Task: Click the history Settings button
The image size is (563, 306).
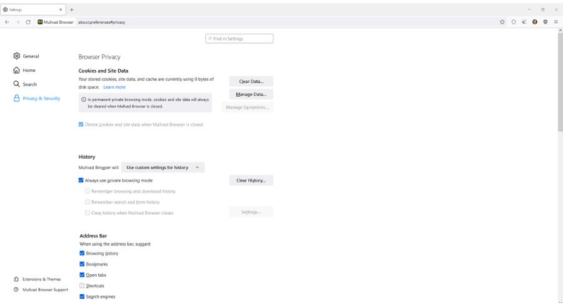Action: pos(251,212)
